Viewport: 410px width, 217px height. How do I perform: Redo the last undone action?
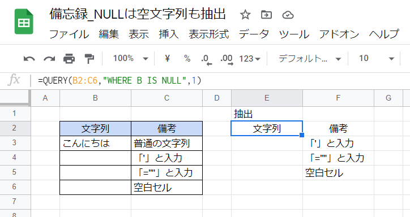coord(49,59)
